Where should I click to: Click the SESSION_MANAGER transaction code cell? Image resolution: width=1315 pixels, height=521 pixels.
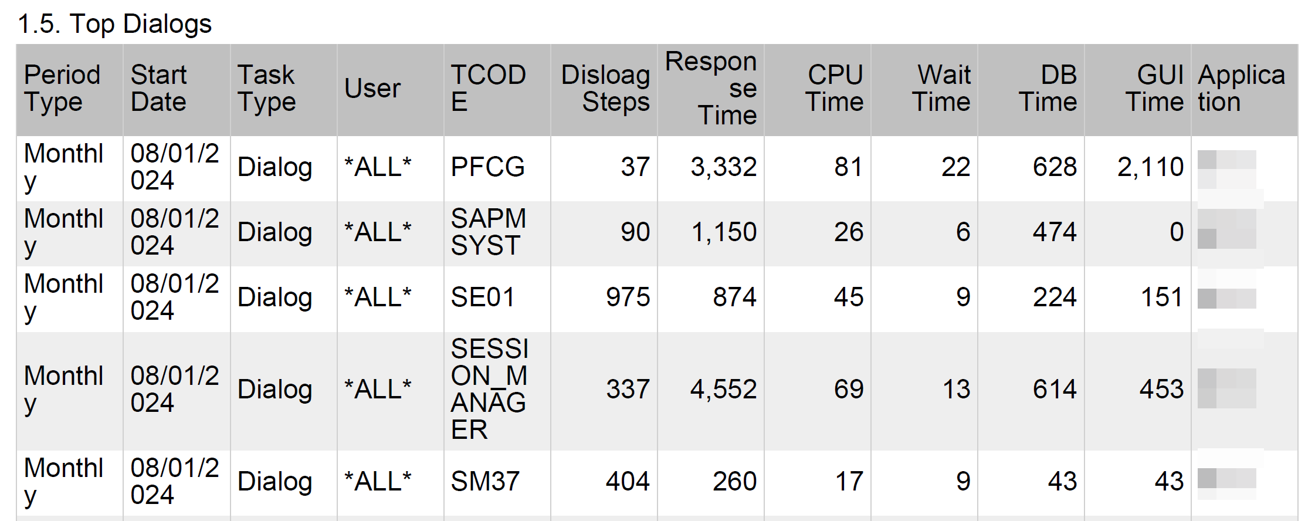pos(489,390)
